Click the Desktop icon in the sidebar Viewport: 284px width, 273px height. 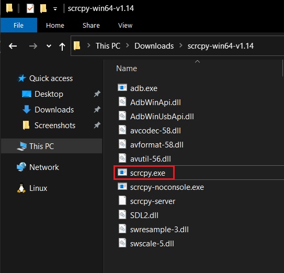(27, 94)
